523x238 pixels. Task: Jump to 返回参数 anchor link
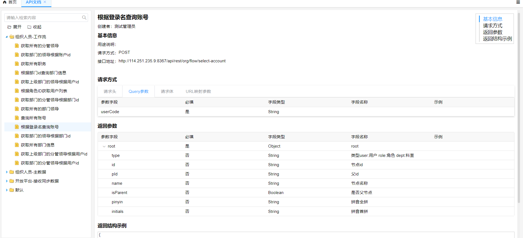(x=492, y=32)
